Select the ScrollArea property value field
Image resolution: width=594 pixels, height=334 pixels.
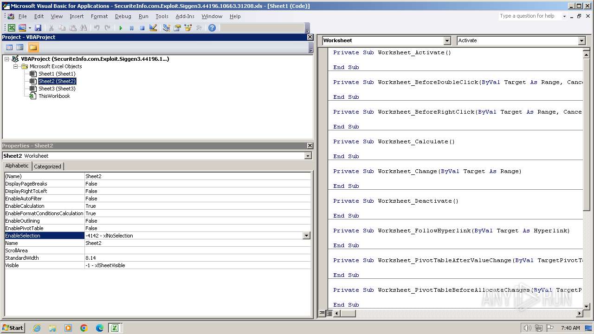click(x=198, y=250)
